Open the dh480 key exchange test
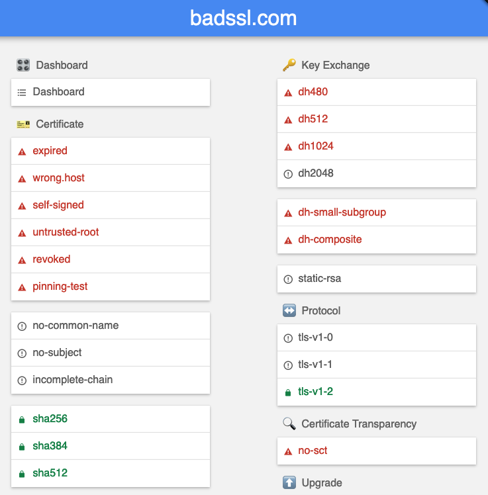The height and width of the screenshot is (495, 488). [x=377, y=92]
